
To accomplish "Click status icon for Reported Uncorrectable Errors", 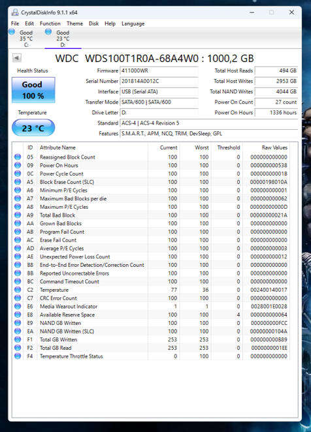I will [x=18, y=273].
